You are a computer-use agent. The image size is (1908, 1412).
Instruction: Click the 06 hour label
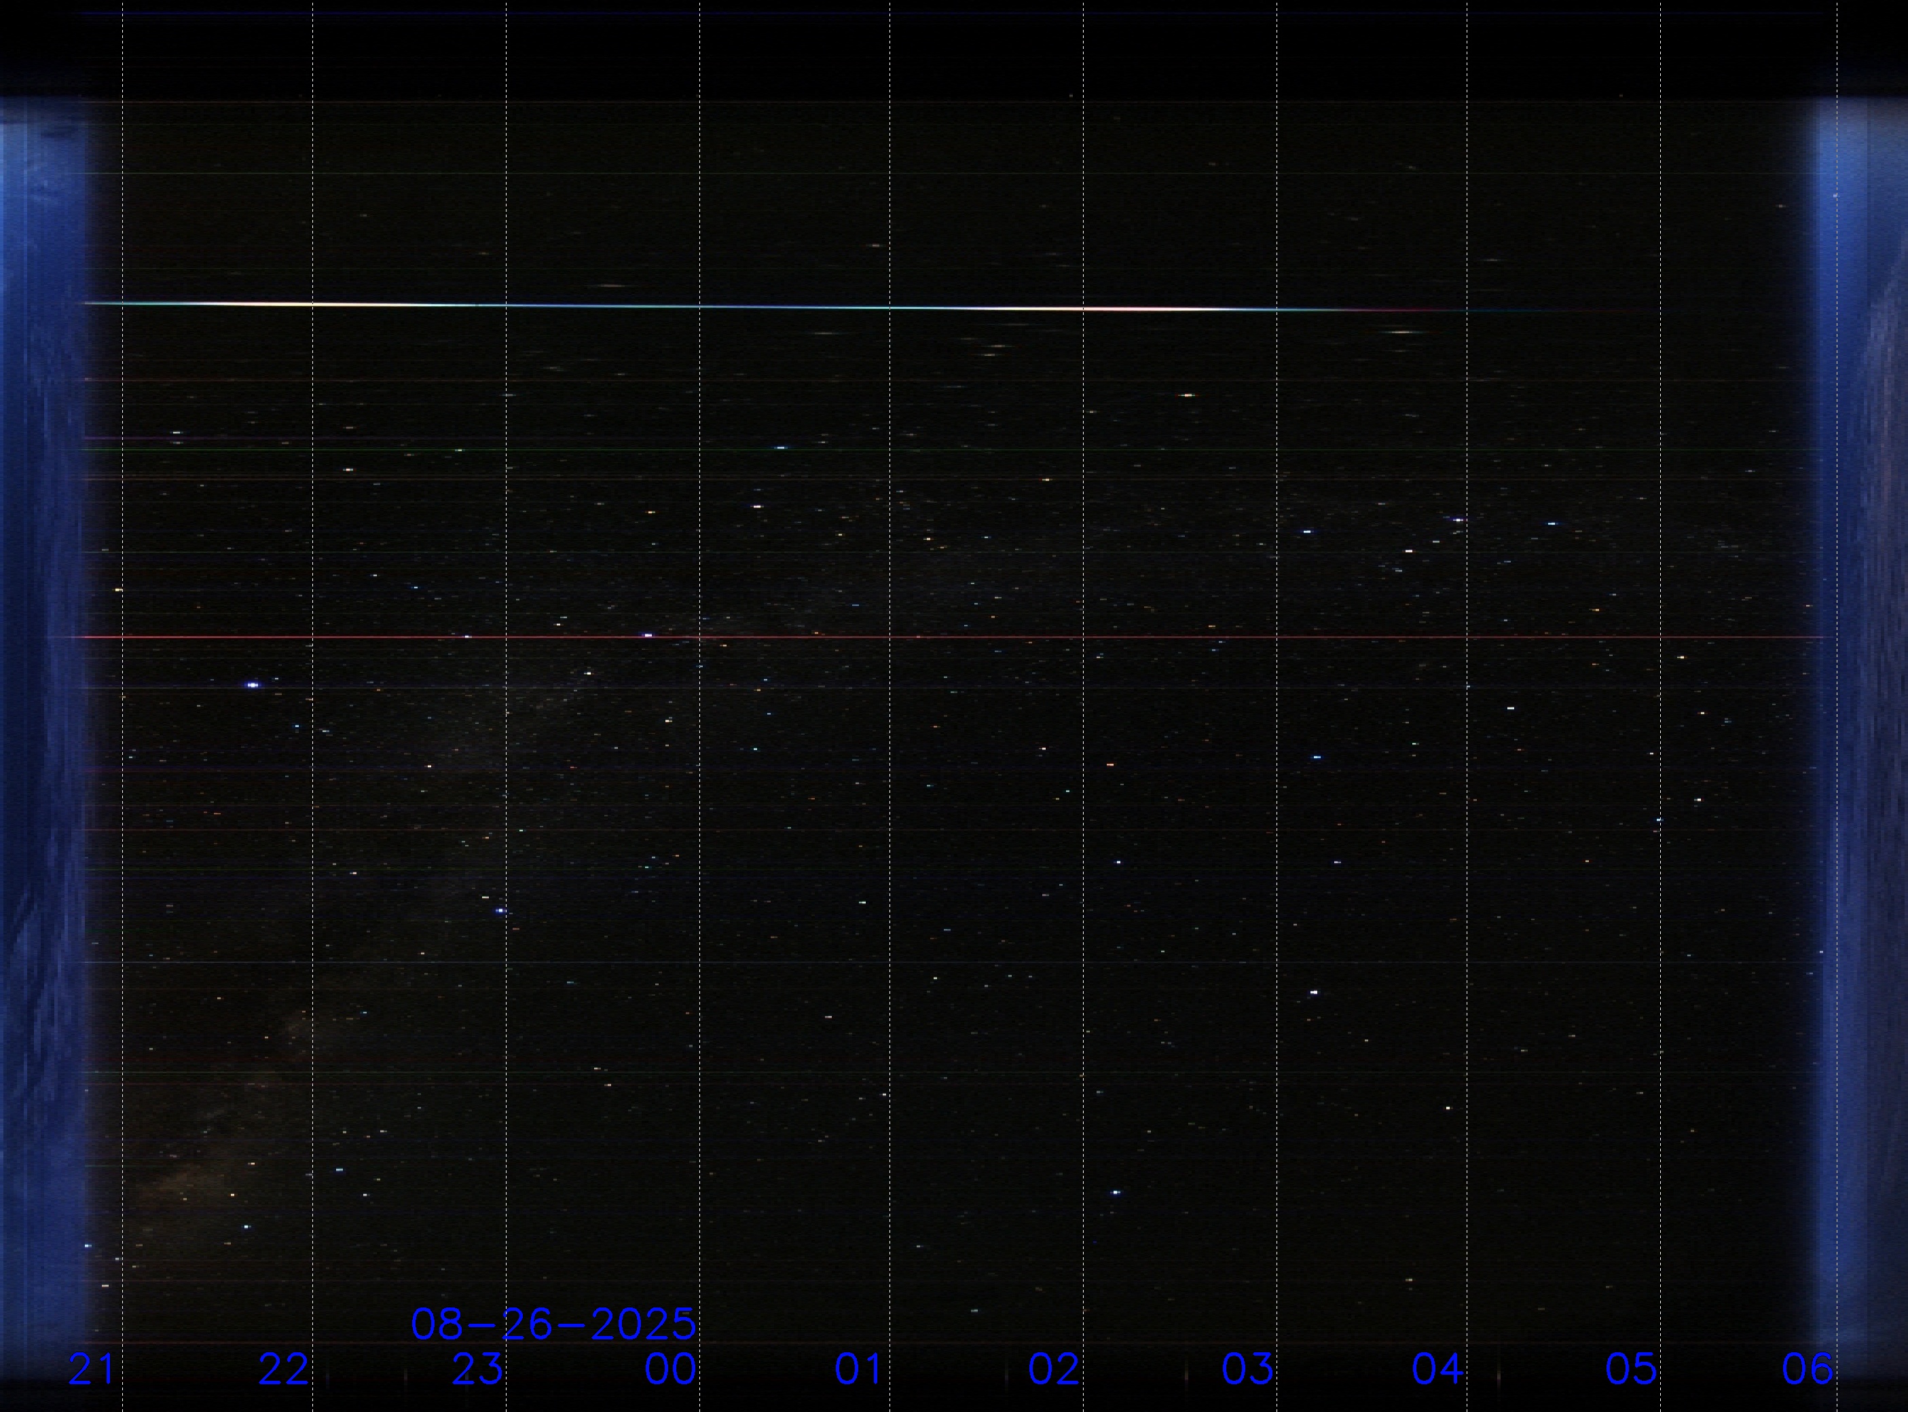(x=1808, y=1369)
